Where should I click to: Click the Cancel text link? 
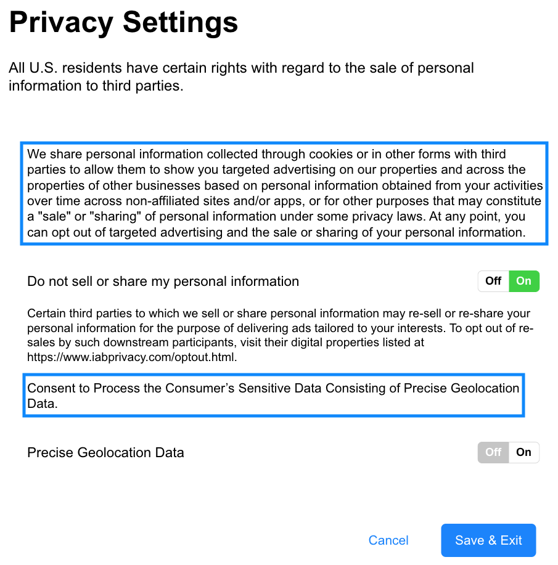click(x=388, y=540)
